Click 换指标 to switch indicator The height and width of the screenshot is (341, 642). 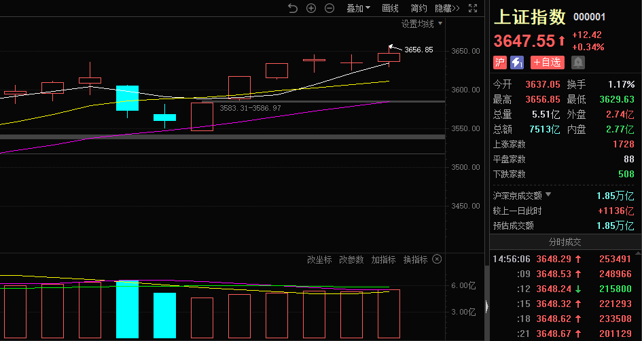click(x=416, y=259)
